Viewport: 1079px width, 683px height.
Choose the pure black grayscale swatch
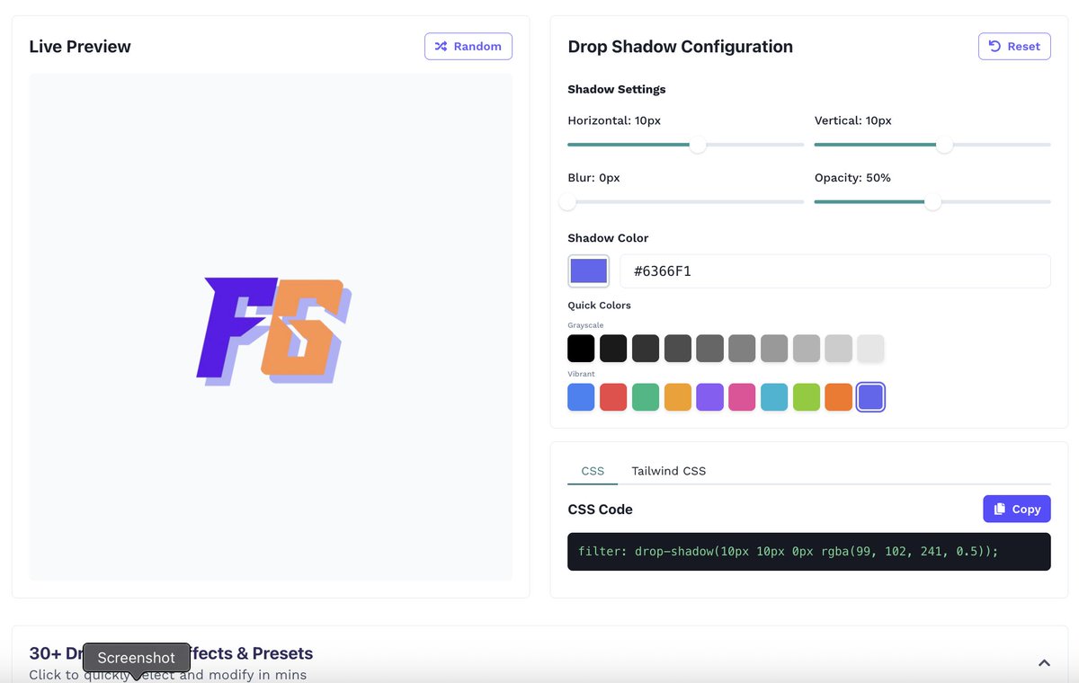tap(582, 349)
